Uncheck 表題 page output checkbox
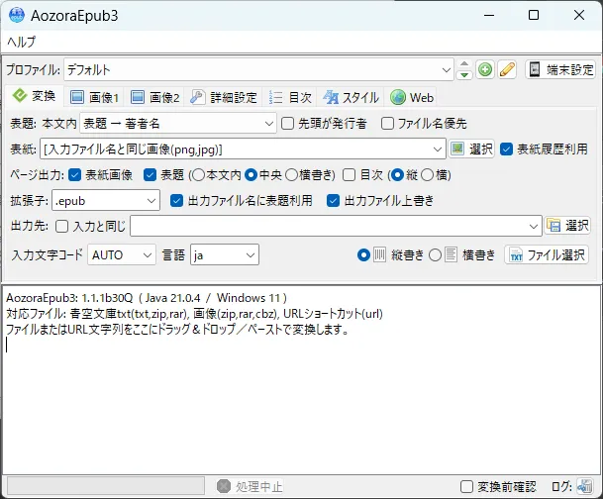603x499 pixels. (150, 175)
